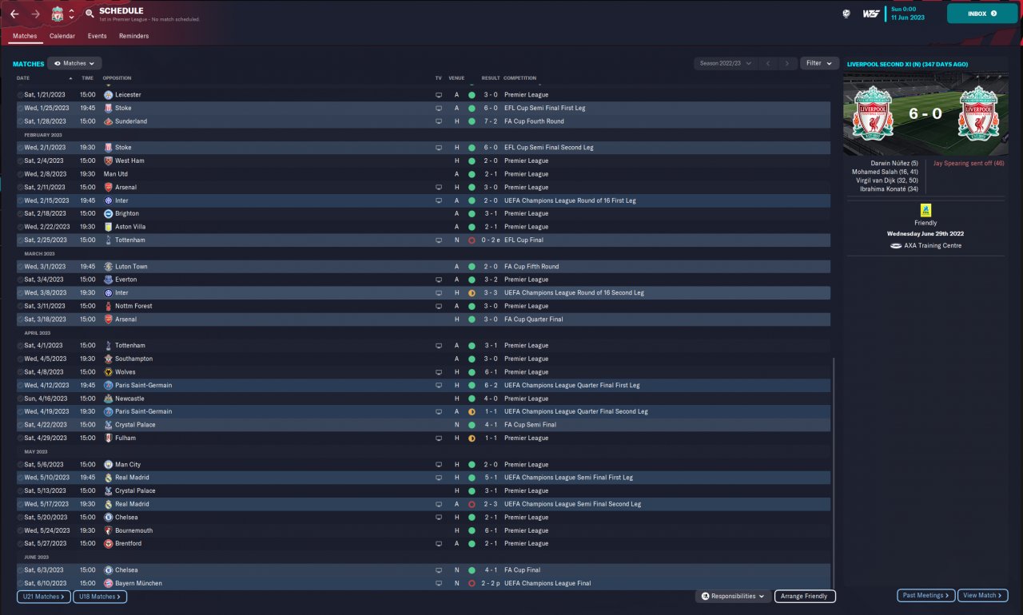
Task: Open the Southampton club crest
Action: (x=109, y=359)
